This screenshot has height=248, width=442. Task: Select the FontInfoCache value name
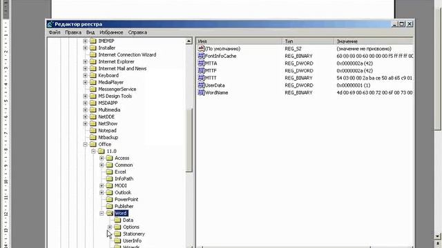pos(220,56)
